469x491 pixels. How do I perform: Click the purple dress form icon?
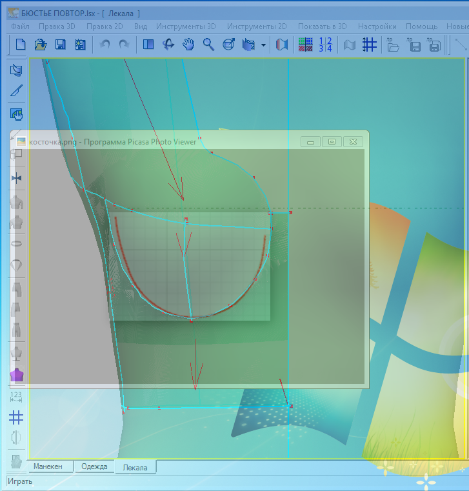[x=17, y=374]
